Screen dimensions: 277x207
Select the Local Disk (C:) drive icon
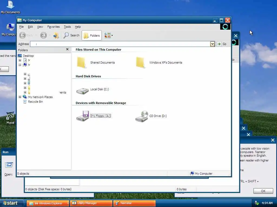click(82, 91)
